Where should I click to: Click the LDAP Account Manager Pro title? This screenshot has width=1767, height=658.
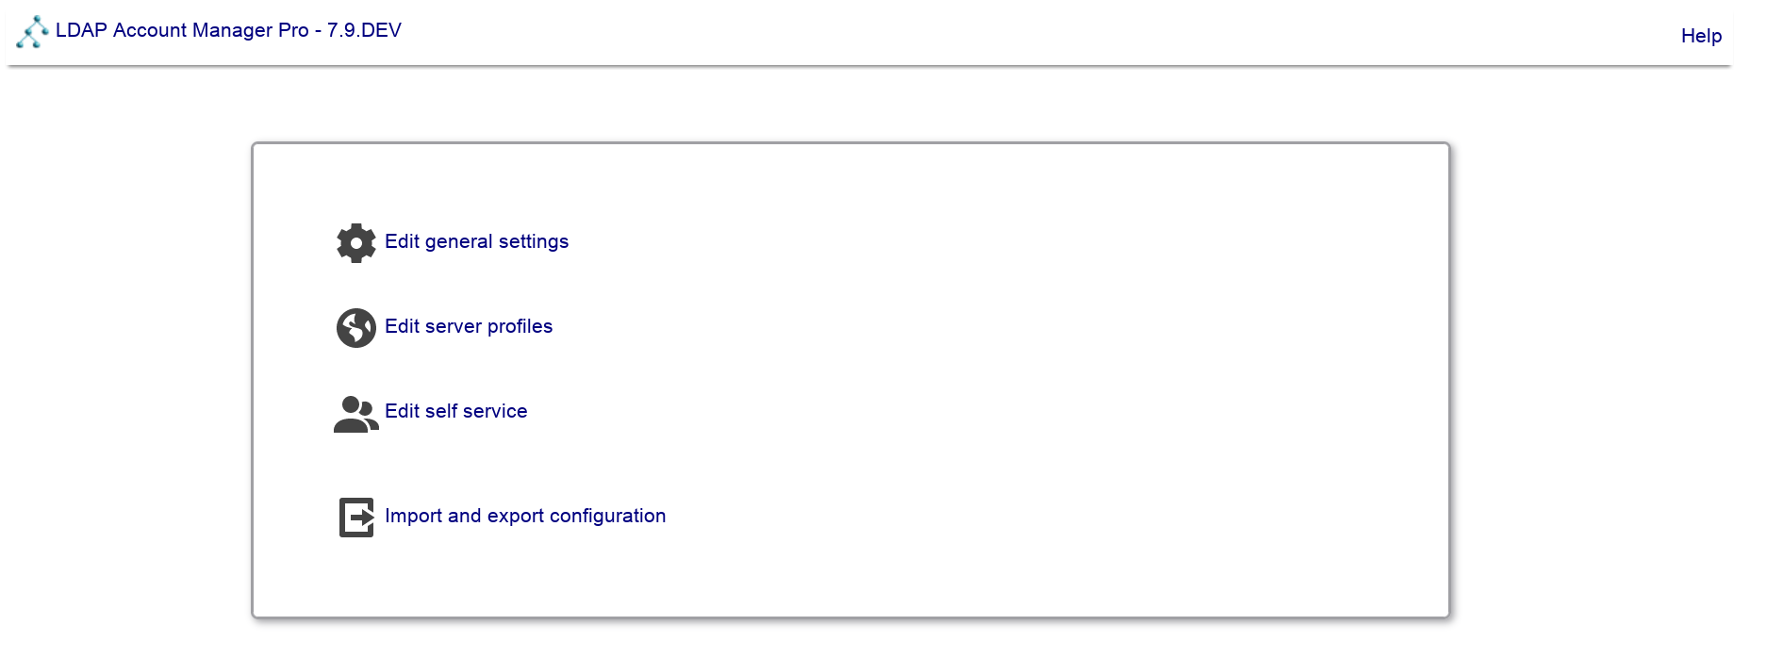pyautogui.click(x=182, y=30)
